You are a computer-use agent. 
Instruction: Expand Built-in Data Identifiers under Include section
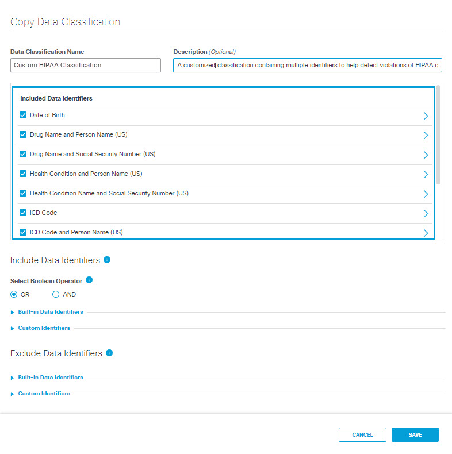pyautogui.click(x=51, y=312)
